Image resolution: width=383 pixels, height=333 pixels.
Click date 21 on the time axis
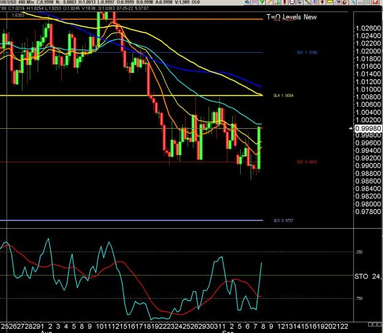pos(337,326)
